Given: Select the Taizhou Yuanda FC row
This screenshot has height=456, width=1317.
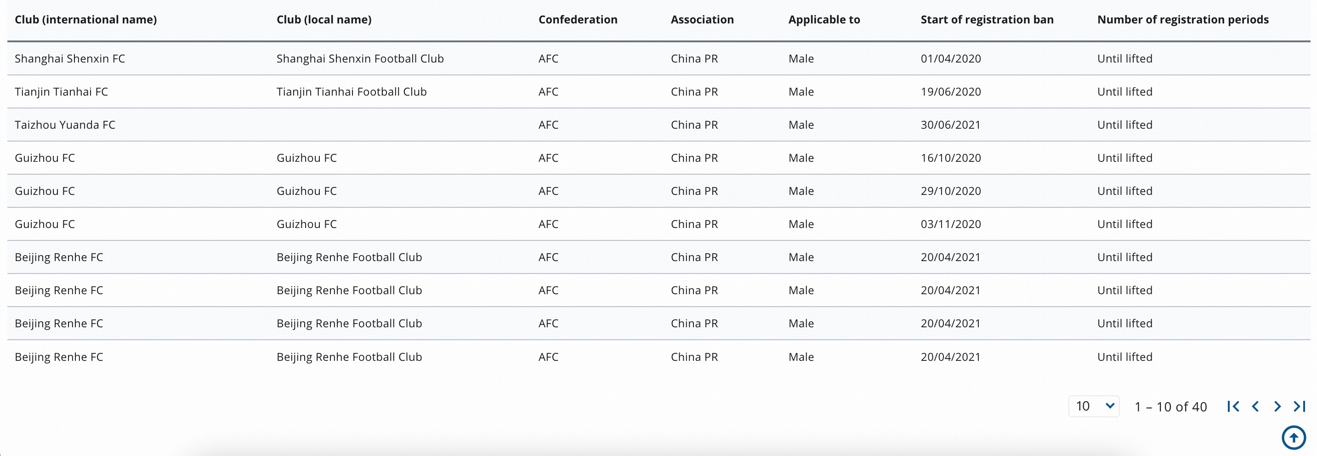Looking at the screenshot, I should pos(658,125).
